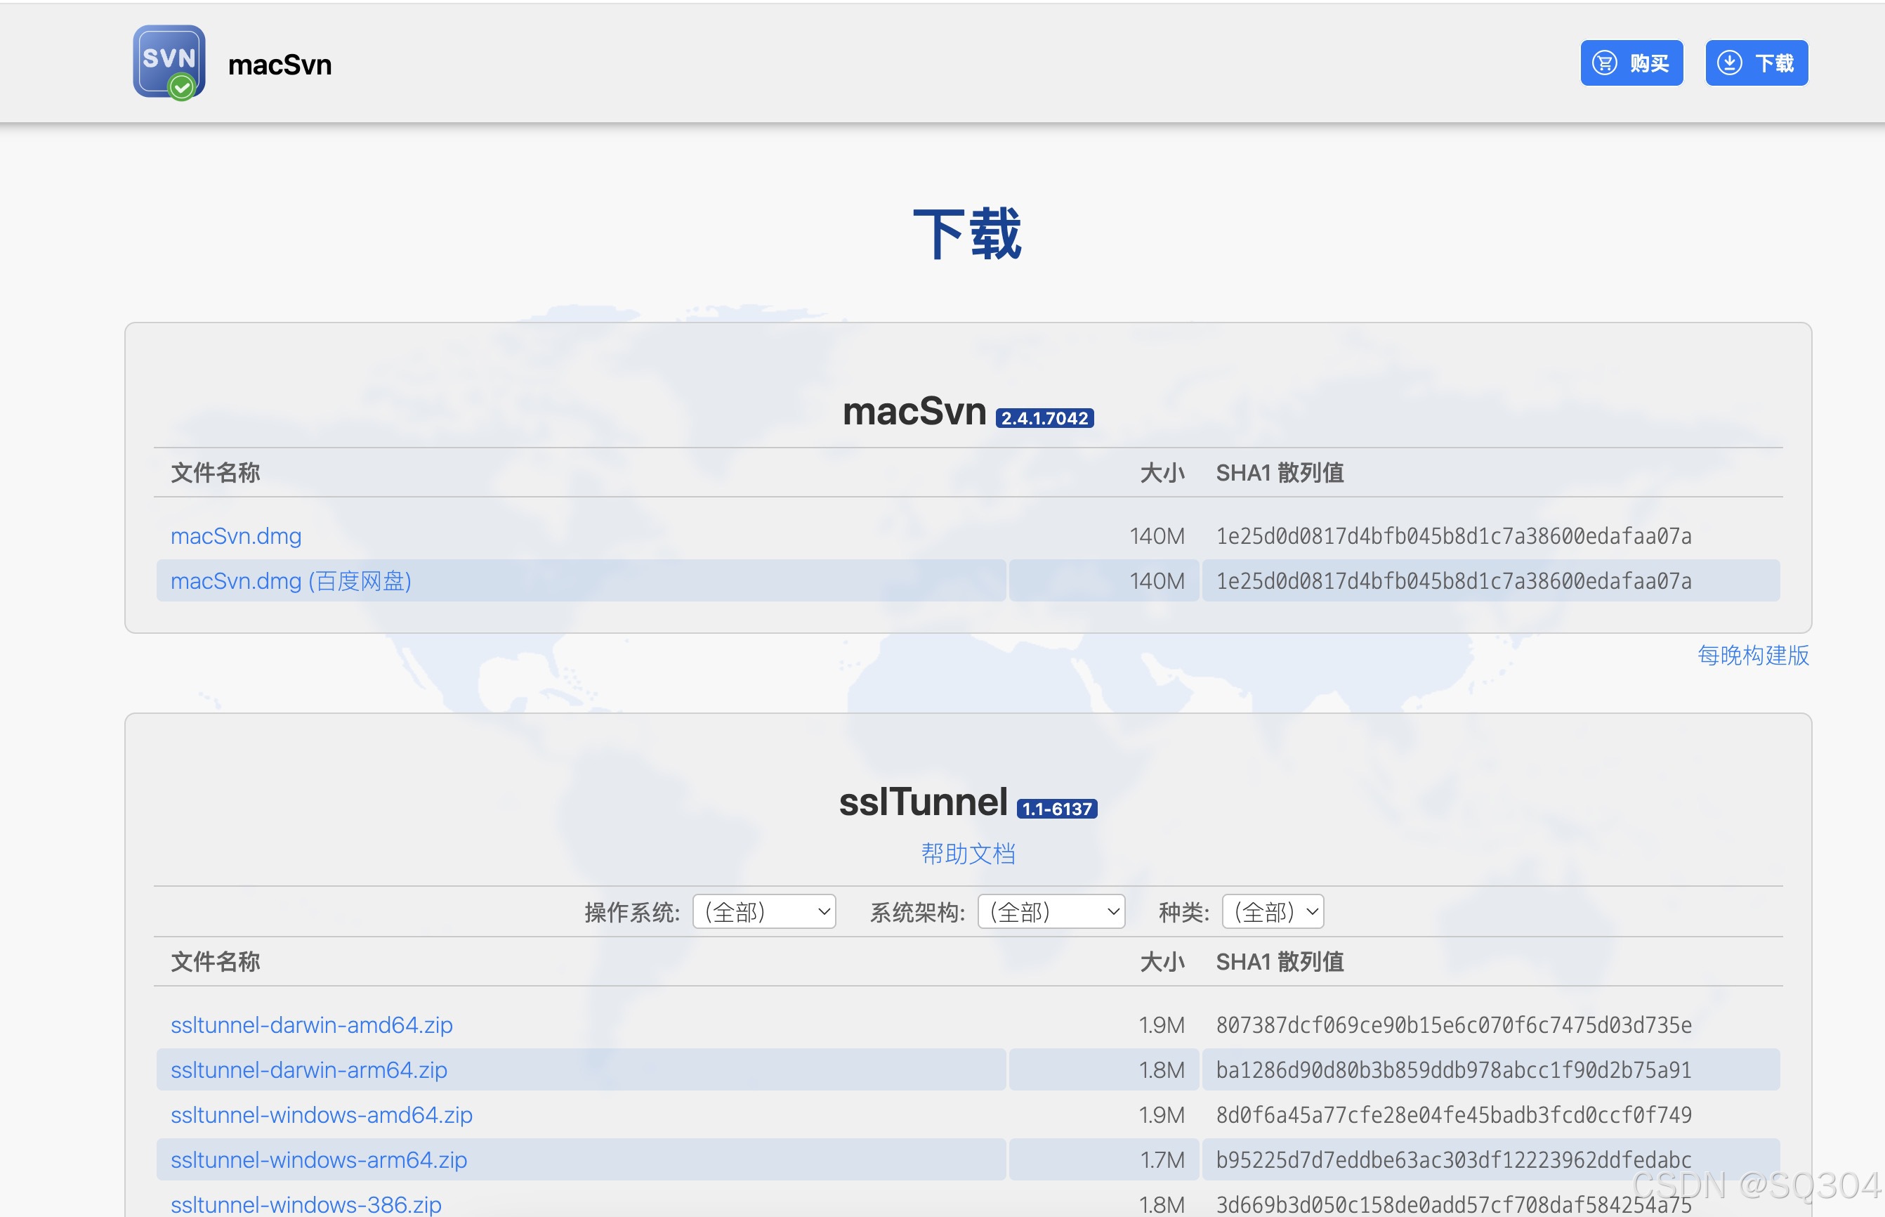The height and width of the screenshot is (1217, 1885).
Task: Download ssltunnel-windows-amd64.zip
Action: [322, 1115]
